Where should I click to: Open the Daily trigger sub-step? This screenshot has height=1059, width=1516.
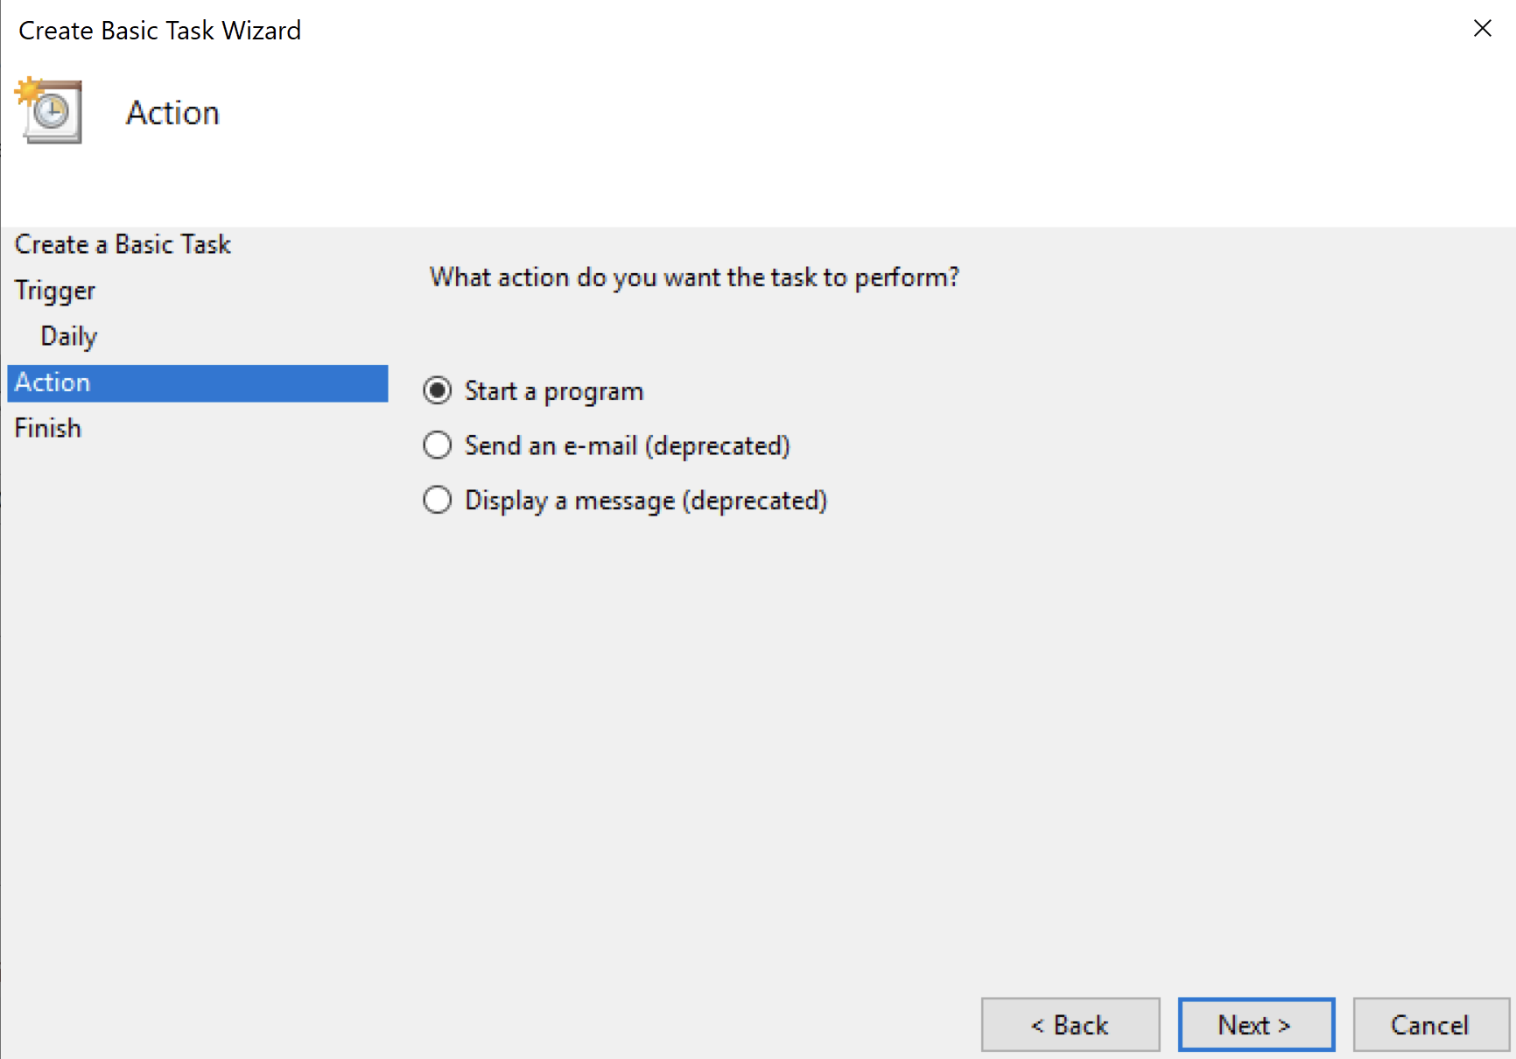click(x=69, y=337)
